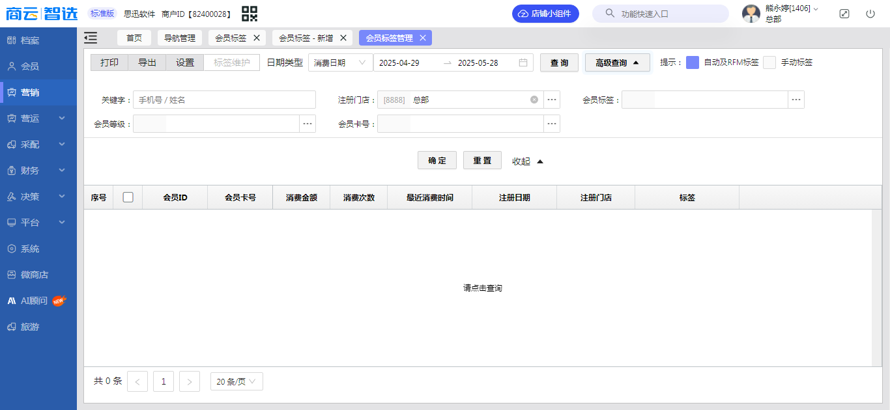Click the 消费金额 column header
Viewport: 890px width, 410px height.
click(302, 197)
